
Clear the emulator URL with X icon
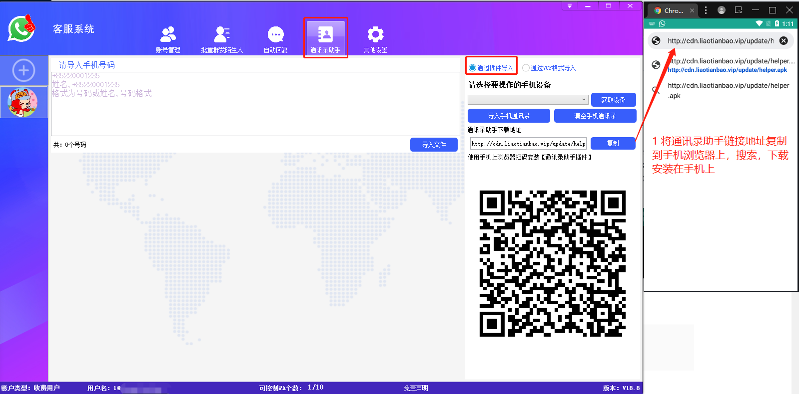click(x=784, y=41)
